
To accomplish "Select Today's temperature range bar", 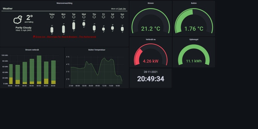I will pyautogui.click(x=52, y=30).
